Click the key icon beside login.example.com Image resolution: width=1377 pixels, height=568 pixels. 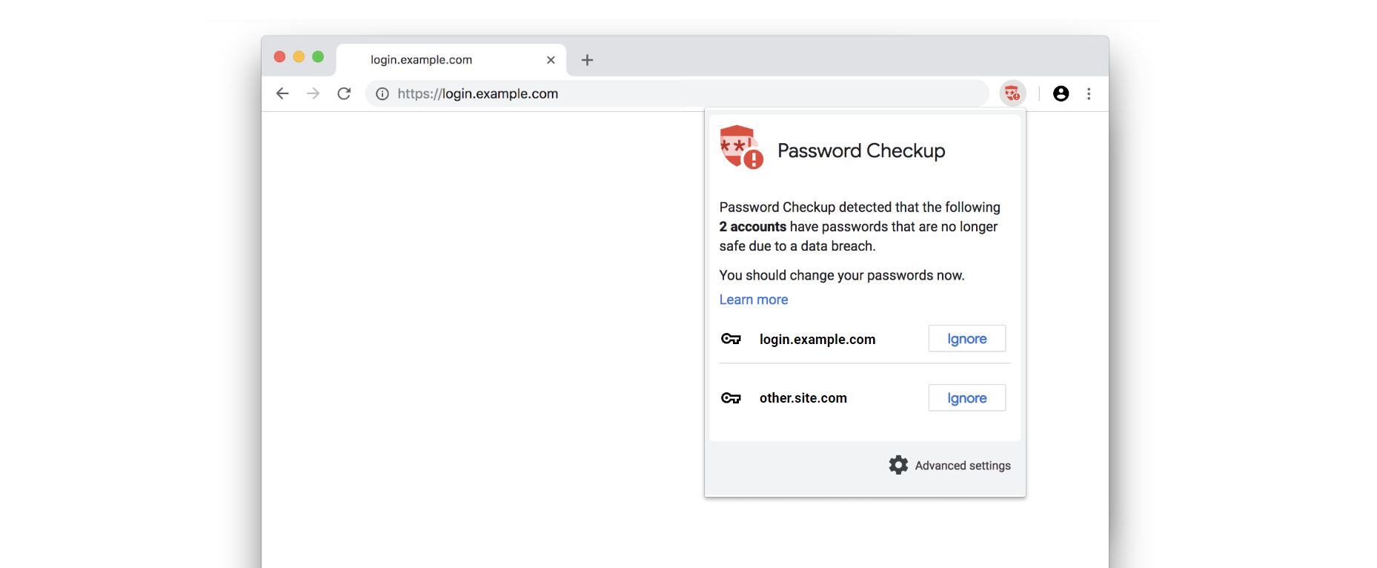coord(731,339)
